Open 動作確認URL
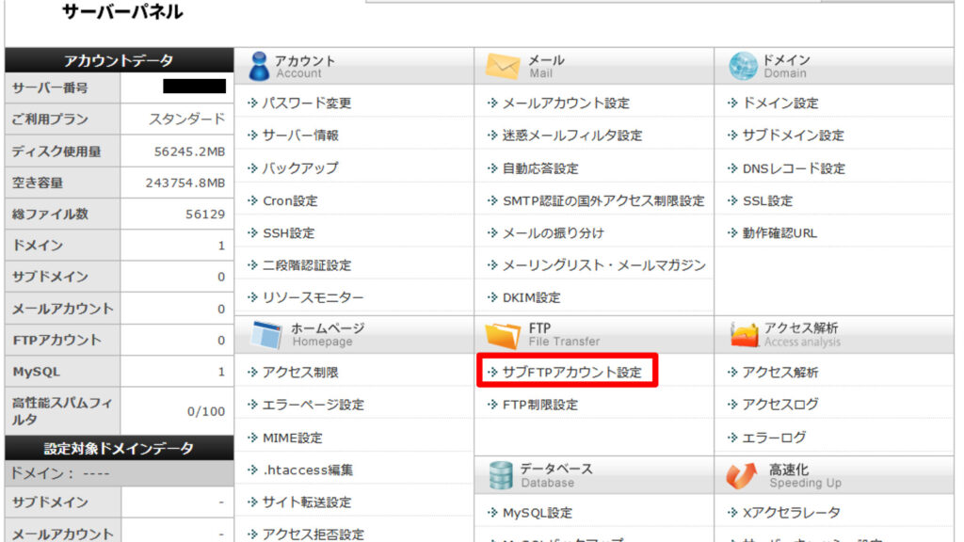Screen dimensions: 964x542 click(x=779, y=233)
